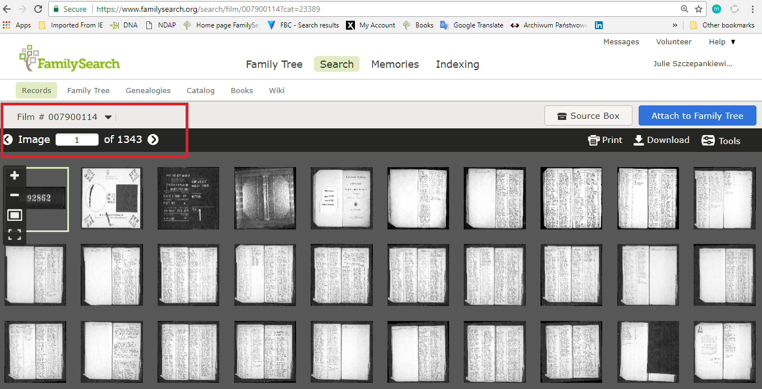The image size is (762, 389).
Task: Enter full screen viewer mode
Action: pyautogui.click(x=15, y=235)
